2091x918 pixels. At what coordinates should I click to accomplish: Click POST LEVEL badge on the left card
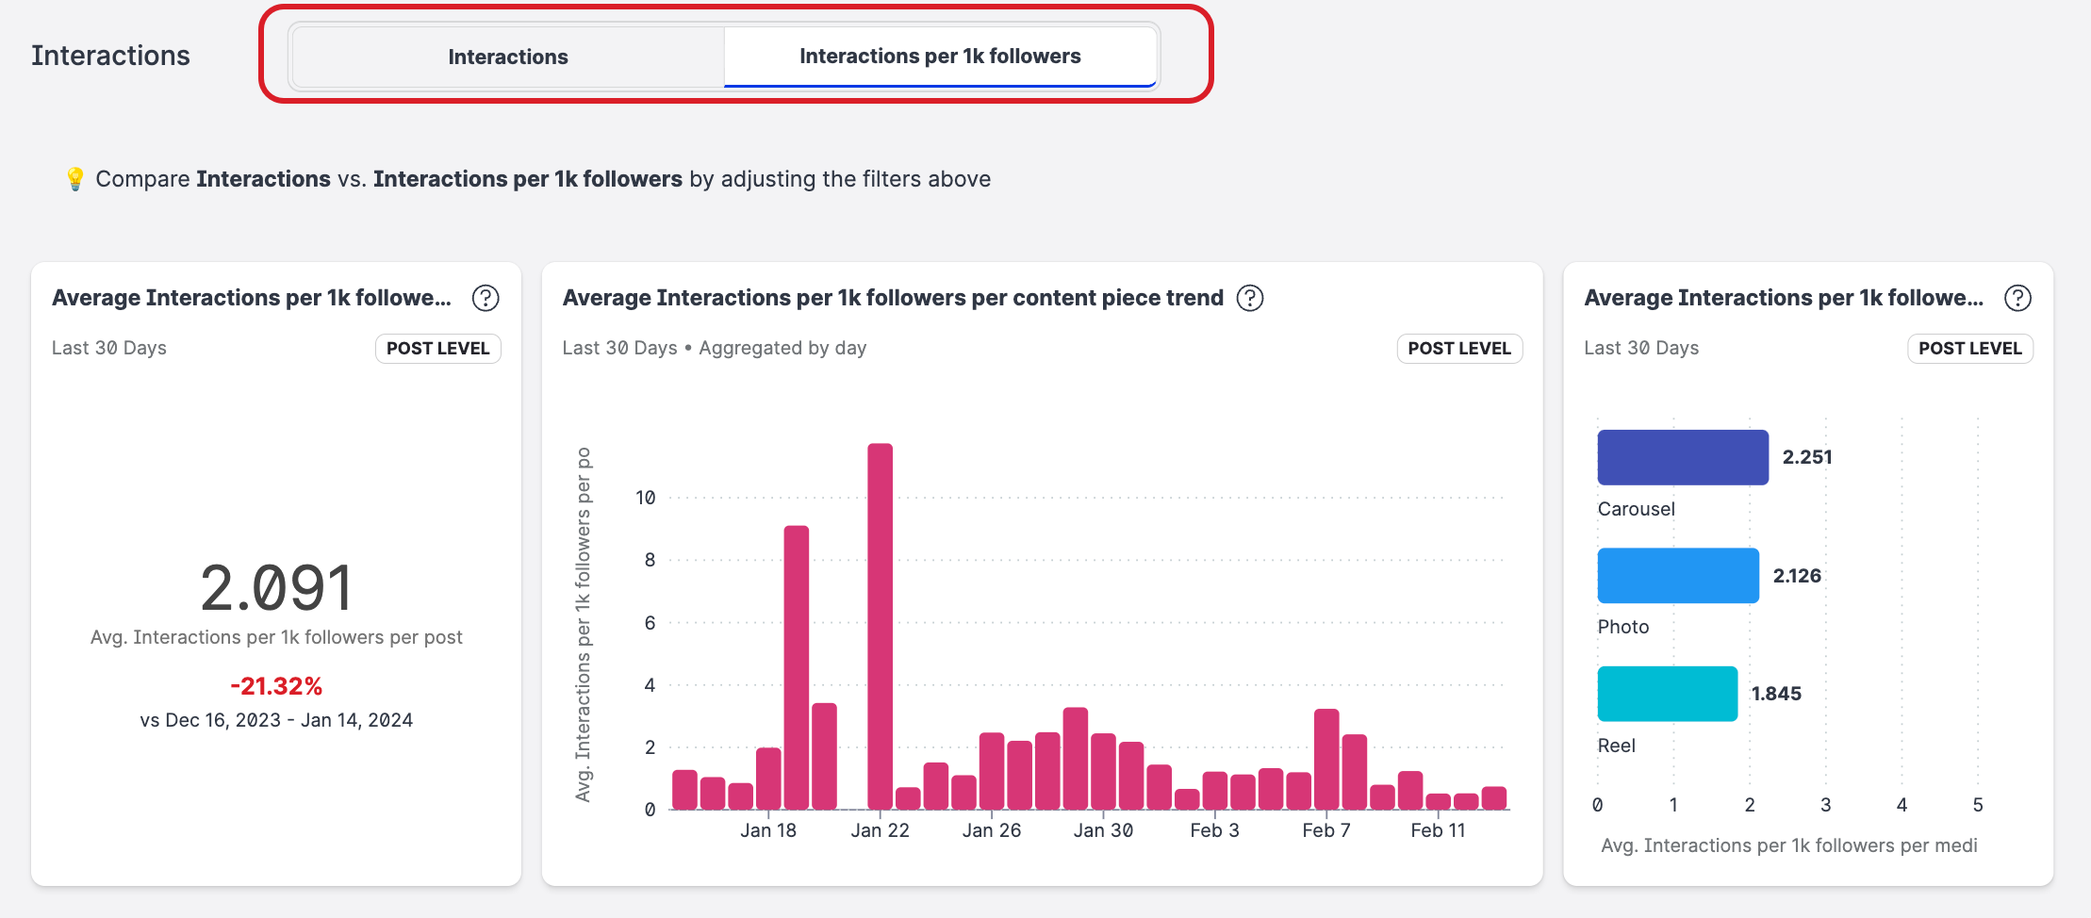click(x=437, y=349)
